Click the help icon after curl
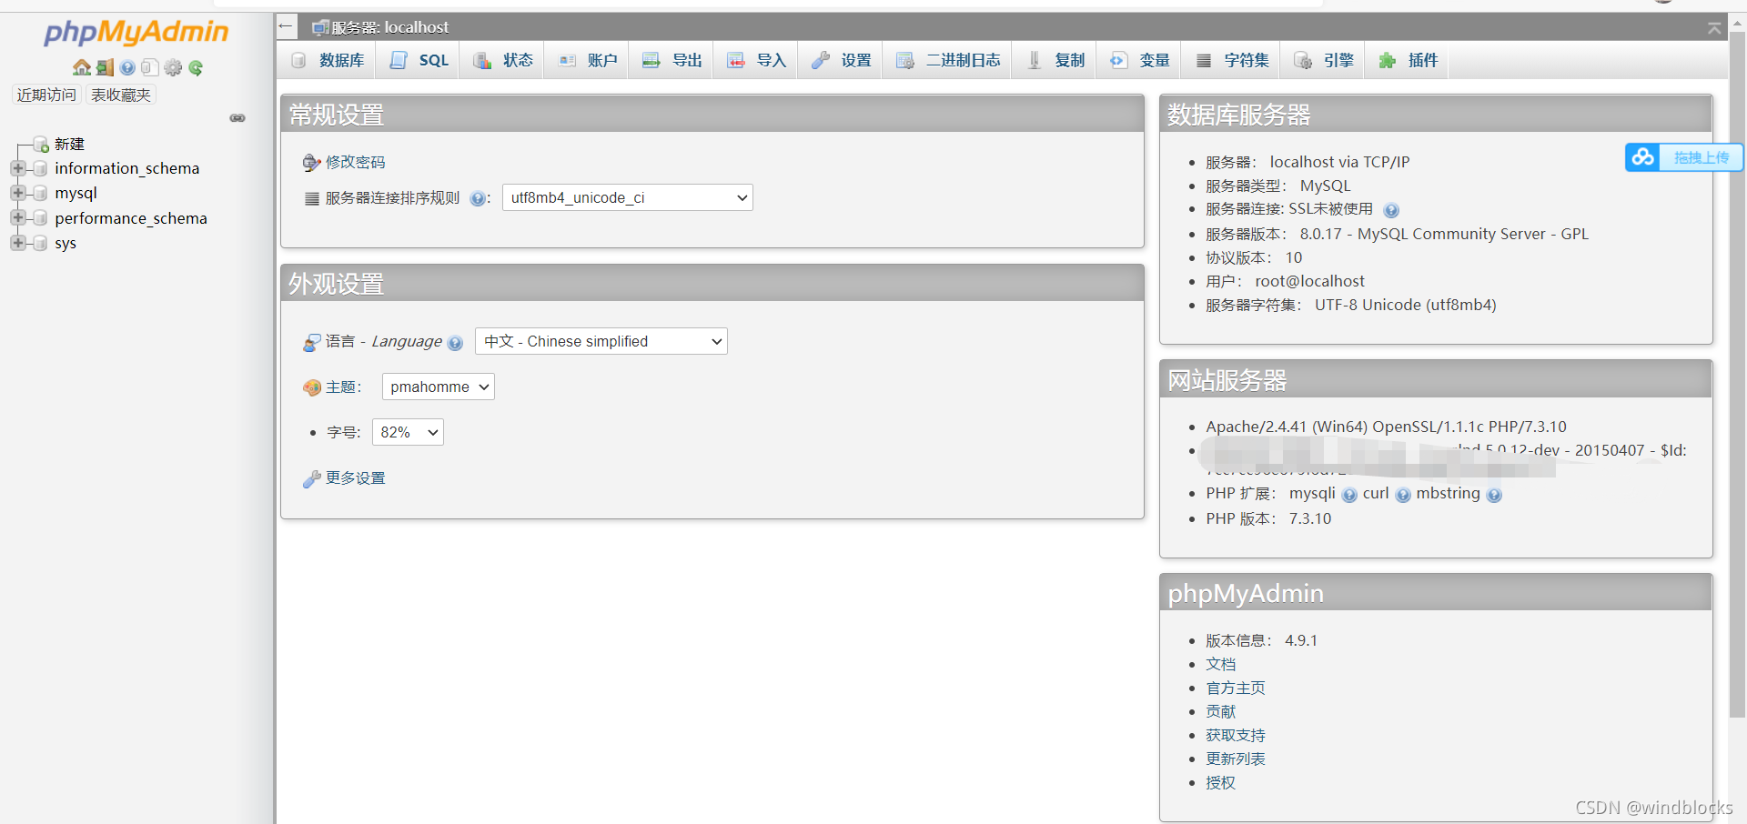Image resolution: width=1747 pixels, height=824 pixels. click(x=1403, y=495)
